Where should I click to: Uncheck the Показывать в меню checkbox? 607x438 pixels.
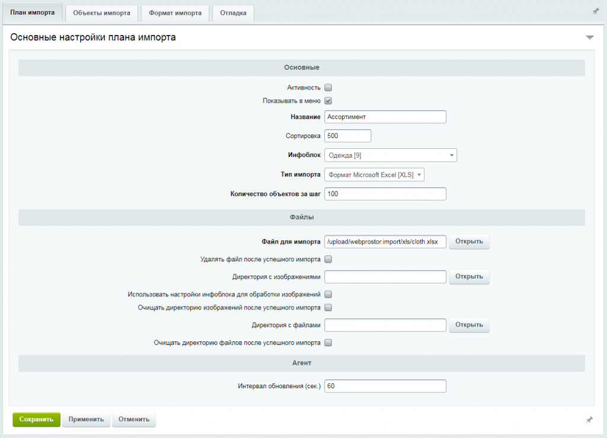[328, 101]
